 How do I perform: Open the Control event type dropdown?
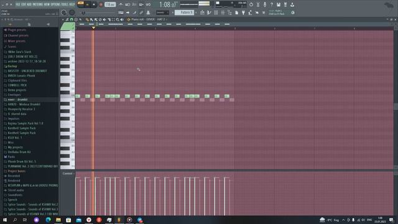click(68, 174)
